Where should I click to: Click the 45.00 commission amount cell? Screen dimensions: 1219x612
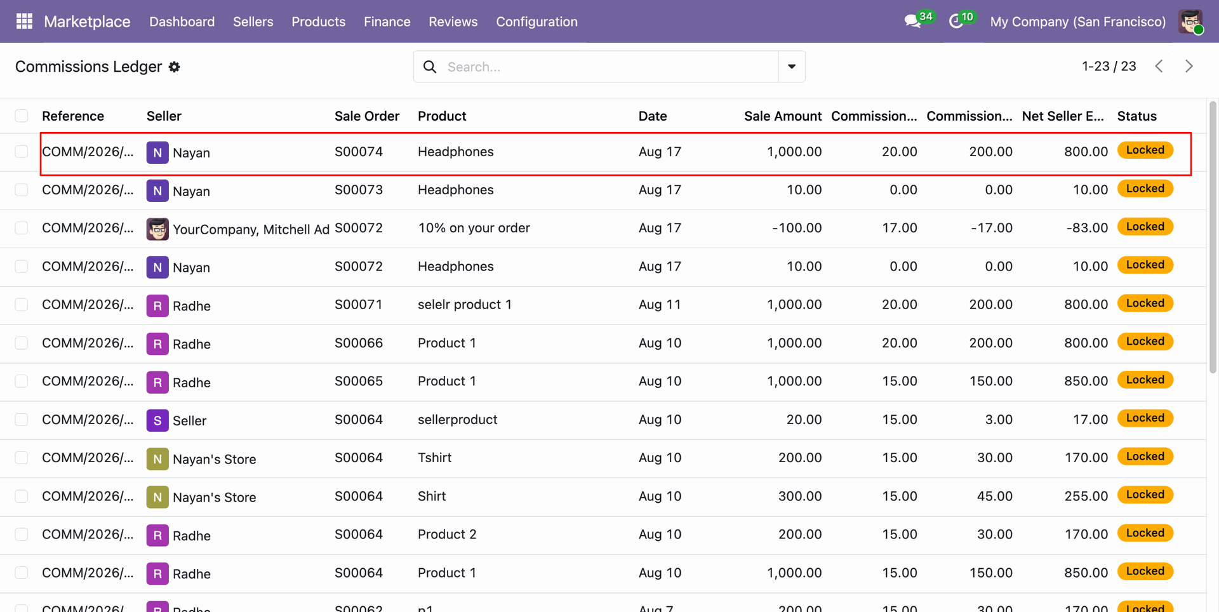coord(994,496)
